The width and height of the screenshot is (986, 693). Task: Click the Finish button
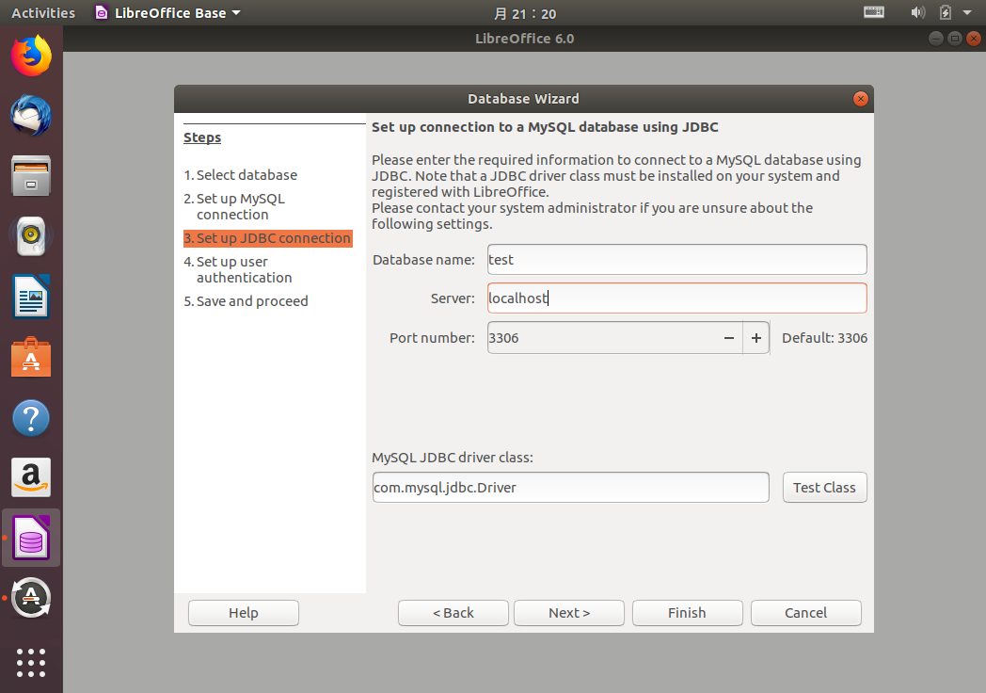688,612
